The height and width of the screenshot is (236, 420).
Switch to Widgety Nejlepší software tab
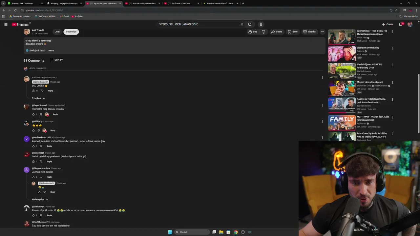[64, 3]
